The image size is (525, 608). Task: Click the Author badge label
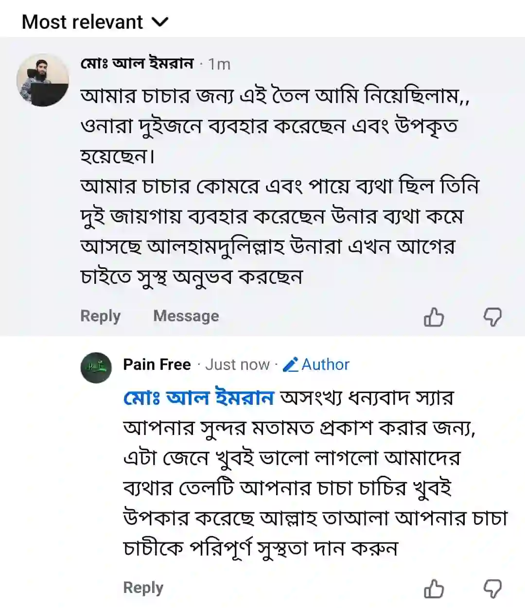(x=325, y=365)
